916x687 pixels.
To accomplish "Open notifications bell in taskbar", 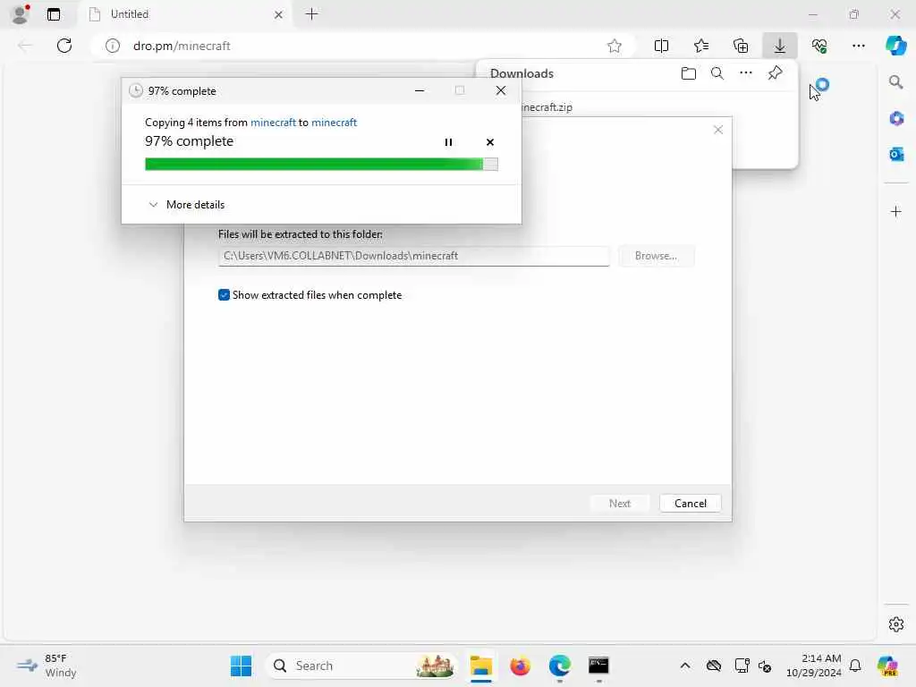I will tap(855, 666).
